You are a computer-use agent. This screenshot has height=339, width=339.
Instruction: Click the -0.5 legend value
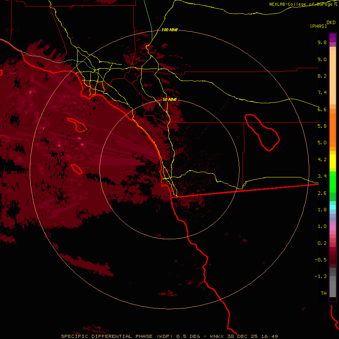321,260
